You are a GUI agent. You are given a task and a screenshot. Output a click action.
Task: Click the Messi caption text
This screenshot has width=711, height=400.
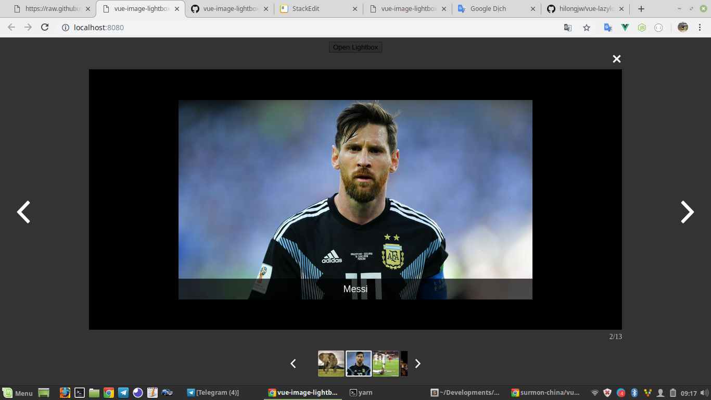coord(355,289)
